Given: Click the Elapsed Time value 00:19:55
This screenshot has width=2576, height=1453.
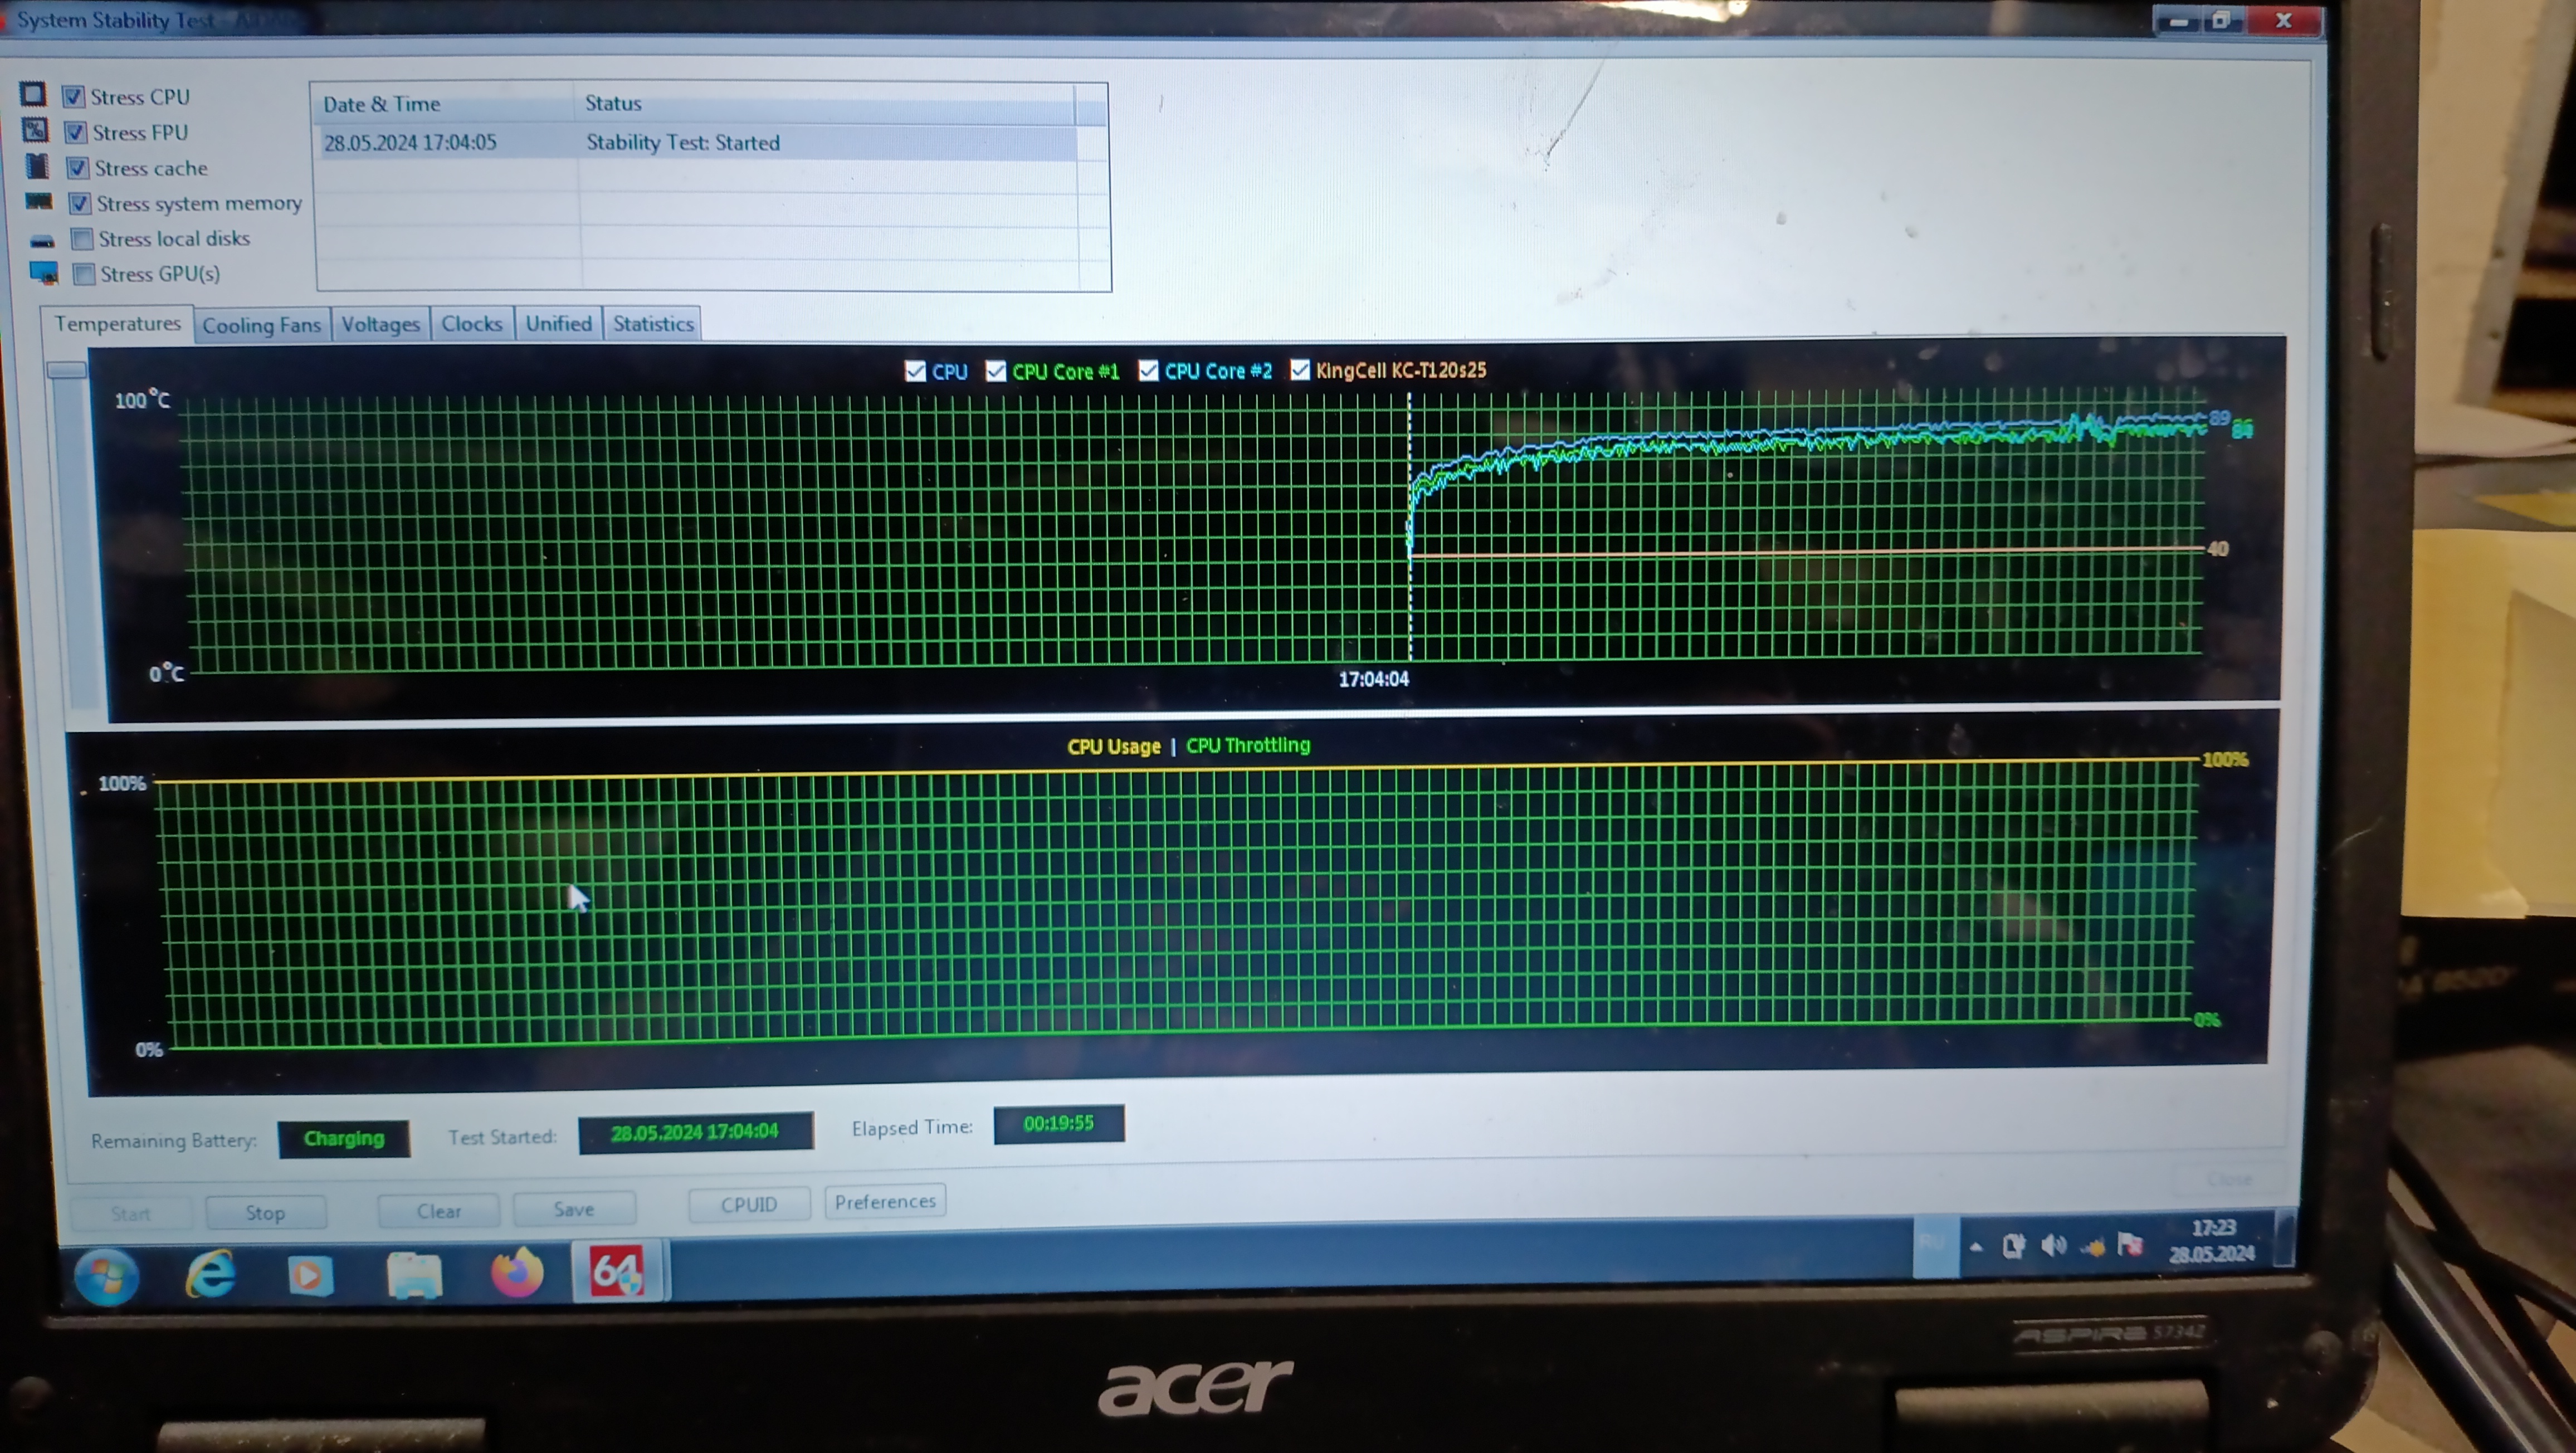Looking at the screenshot, I should tap(1059, 1123).
